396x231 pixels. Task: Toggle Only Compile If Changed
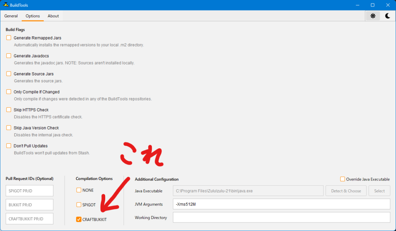point(9,92)
